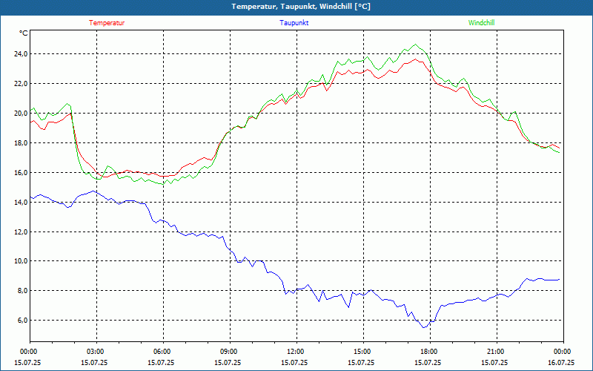
Task: Click the 06:00 time axis label
Action: [x=163, y=352]
